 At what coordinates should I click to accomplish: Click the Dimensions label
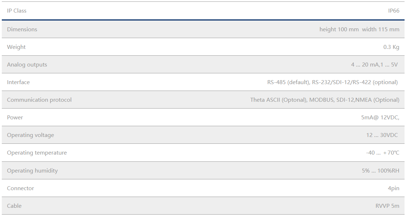[22, 29]
